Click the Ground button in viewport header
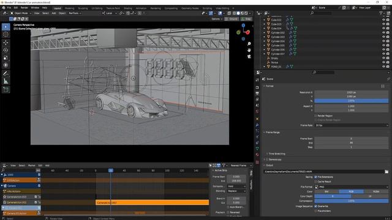Viewport: 392px width, 220px height. (x=232, y=19)
